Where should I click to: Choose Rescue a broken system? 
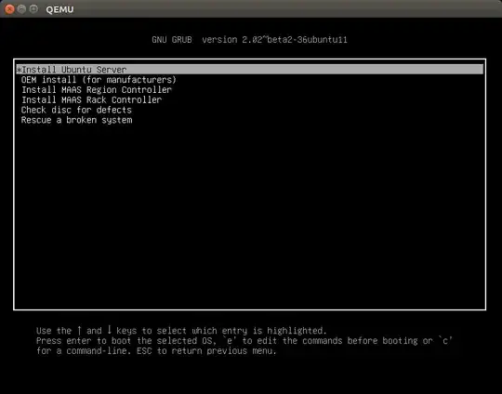(x=76, y=120)
